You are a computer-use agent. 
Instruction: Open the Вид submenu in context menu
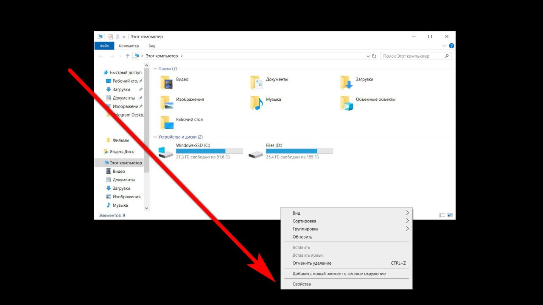coord(347,213)
